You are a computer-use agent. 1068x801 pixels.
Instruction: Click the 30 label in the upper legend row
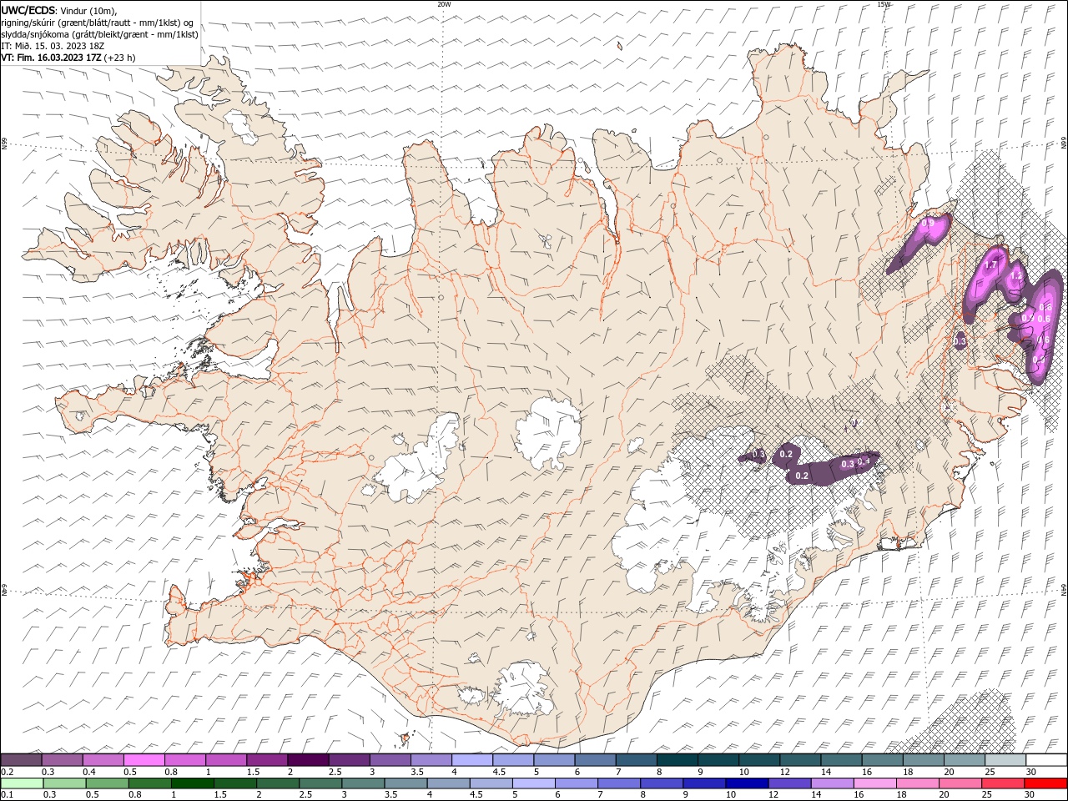coord(1031,772)
